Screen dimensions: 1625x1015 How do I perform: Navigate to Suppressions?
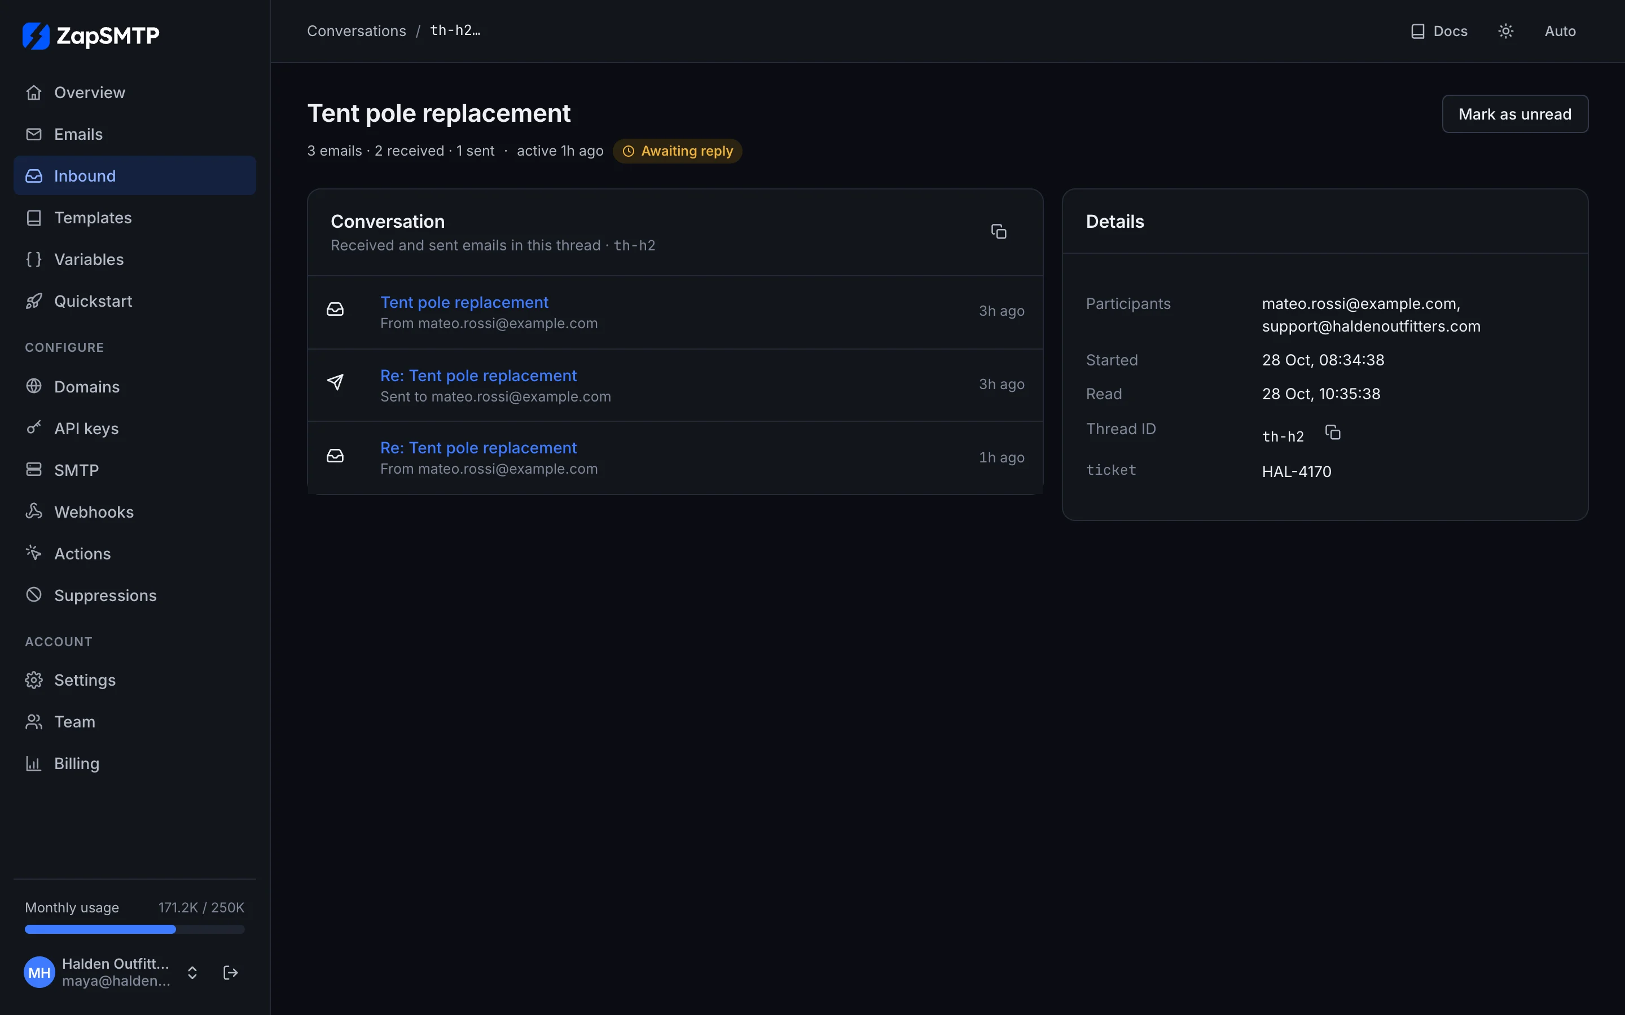[x=134, y=595]
